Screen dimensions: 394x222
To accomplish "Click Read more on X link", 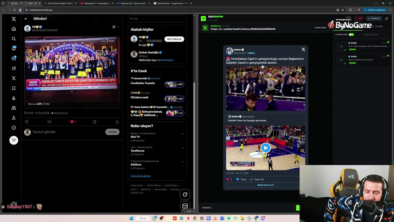I will click(265, 185).
